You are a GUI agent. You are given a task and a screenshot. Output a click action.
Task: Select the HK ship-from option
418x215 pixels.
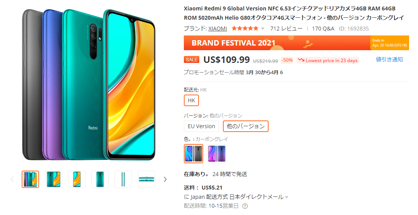pos(192,100)
